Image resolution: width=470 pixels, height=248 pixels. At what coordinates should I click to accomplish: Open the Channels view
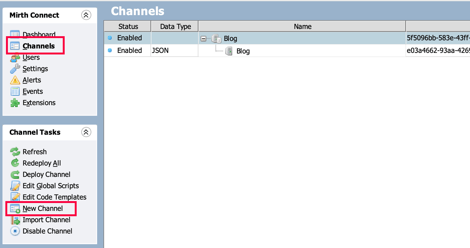(x=39, y=46)
